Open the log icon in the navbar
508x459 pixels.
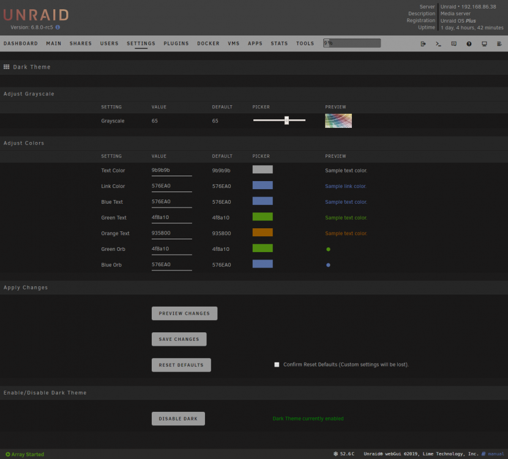pyautogui.click(x=499, y=43)
